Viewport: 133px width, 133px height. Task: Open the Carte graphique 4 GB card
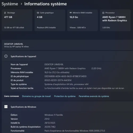[50, 20]
